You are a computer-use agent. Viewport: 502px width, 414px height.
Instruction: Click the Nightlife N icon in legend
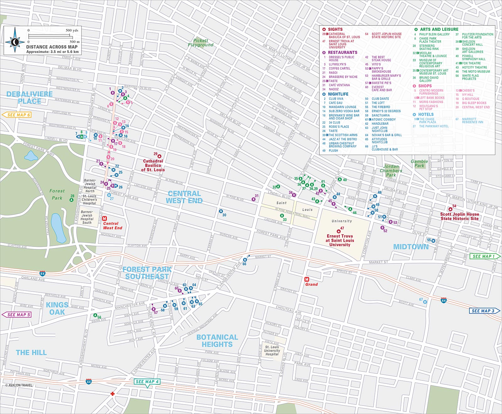click(x=324, y=94)
